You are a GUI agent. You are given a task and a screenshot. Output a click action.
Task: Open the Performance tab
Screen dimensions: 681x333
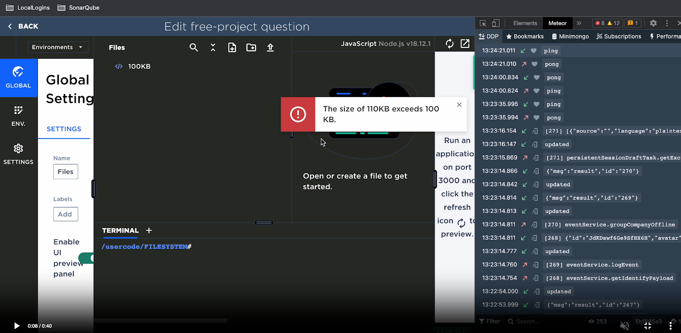click(665, 37)
